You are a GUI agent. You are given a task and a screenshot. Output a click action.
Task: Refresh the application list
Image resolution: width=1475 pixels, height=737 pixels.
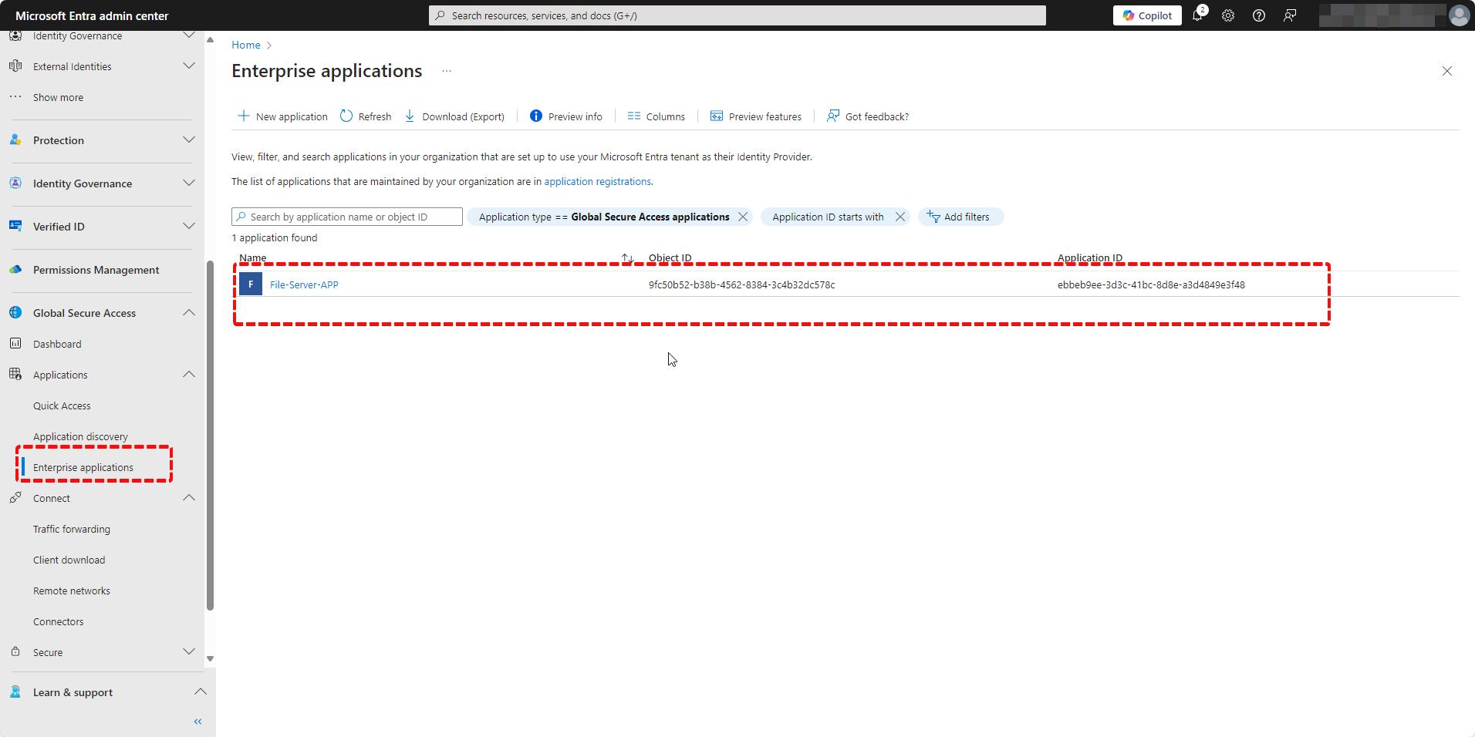click(x=366, y=116)
